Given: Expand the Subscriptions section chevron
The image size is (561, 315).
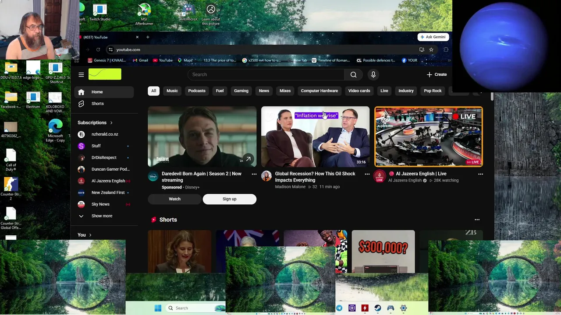Looking at the screenshot, I should (111, 122).
